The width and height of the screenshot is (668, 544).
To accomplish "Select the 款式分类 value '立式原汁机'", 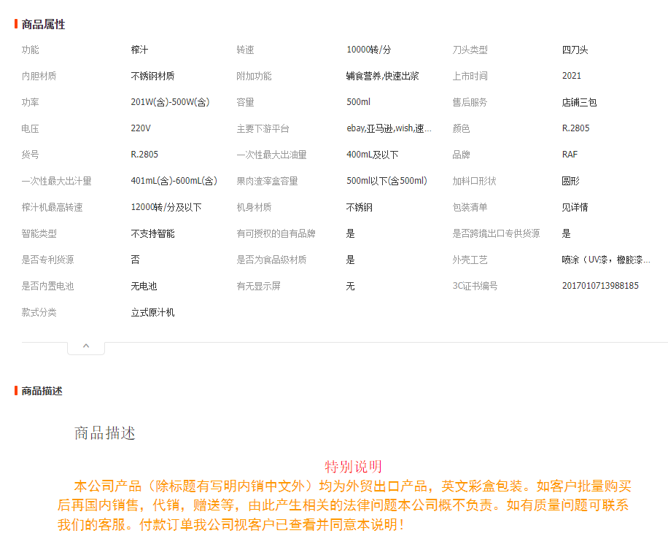I will 152,312.
